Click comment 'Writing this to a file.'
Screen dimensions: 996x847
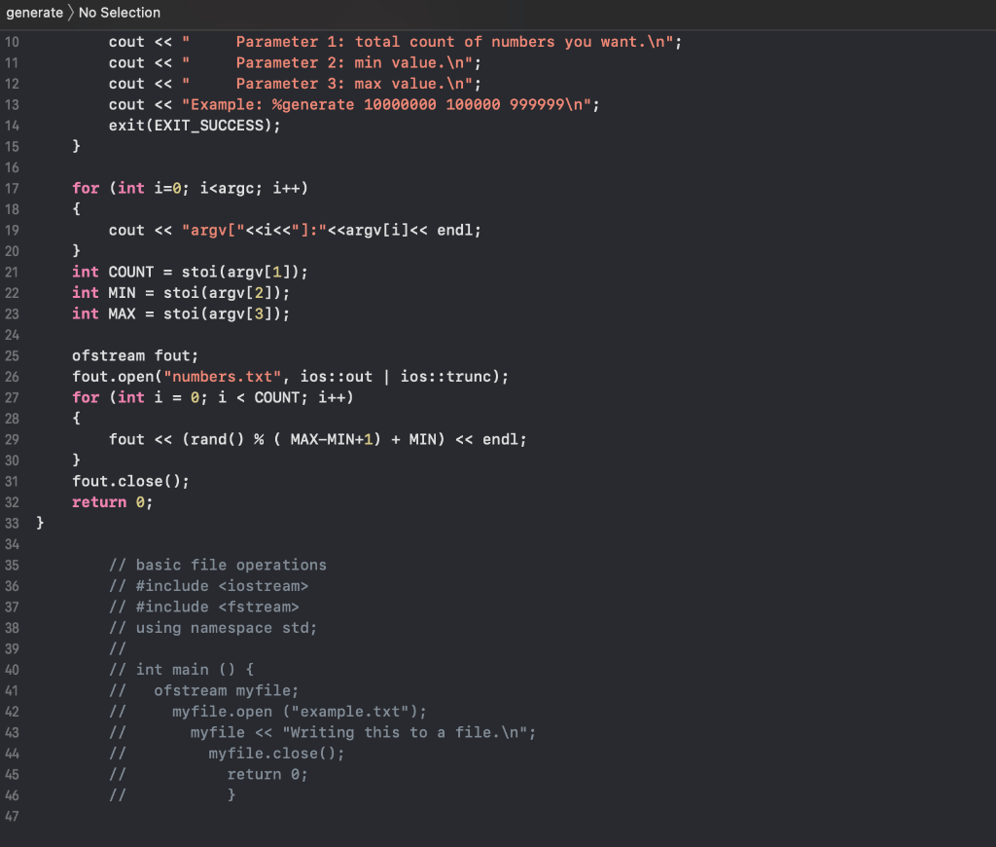[395, 733]
